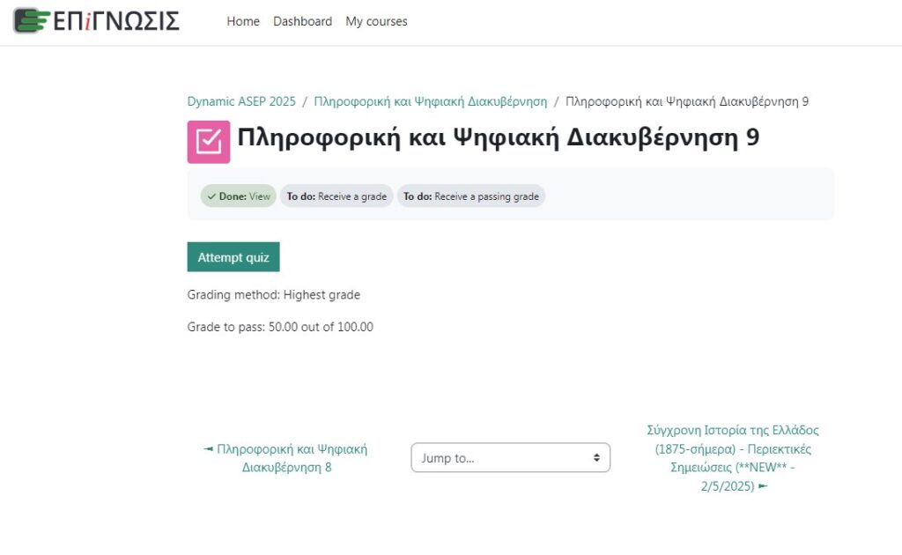This screenshot has height=555, width=902.
Task: Go to the Dashboard page
Action: click(303, 21)
